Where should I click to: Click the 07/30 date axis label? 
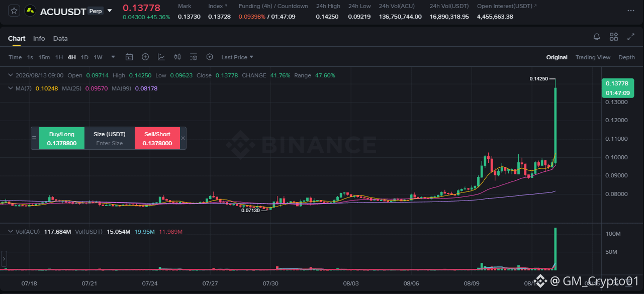[270, 283]
